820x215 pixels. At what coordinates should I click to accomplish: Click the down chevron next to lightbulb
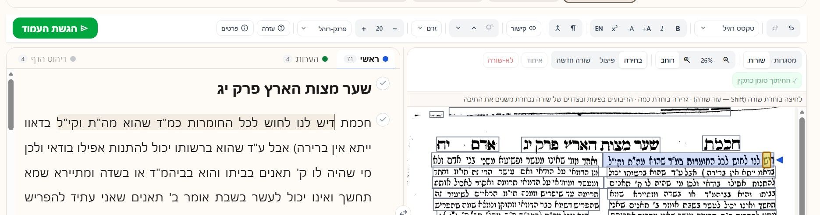point(458,28)
